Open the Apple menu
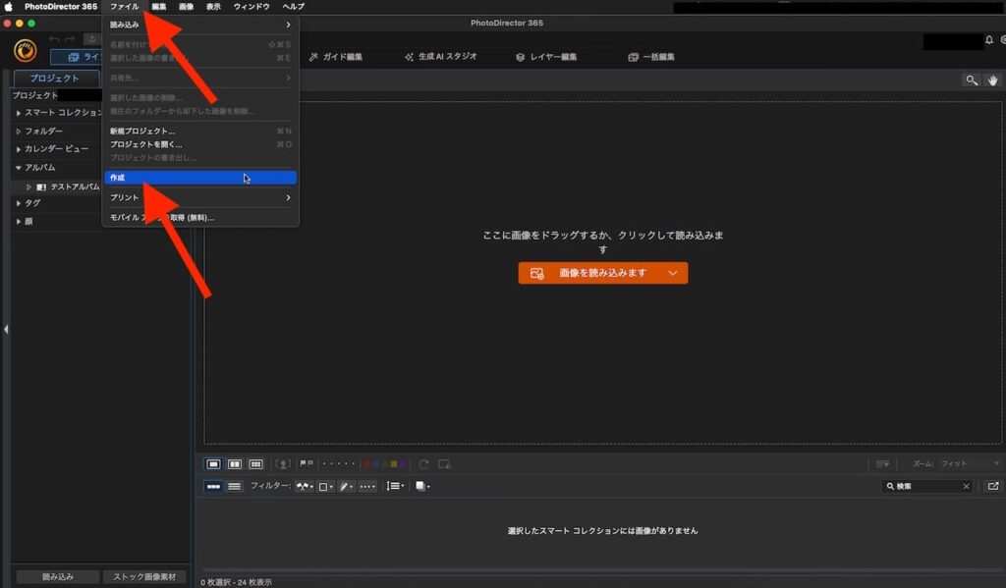The width and height of the screenshot is (1006, 588). pos(8,7)
